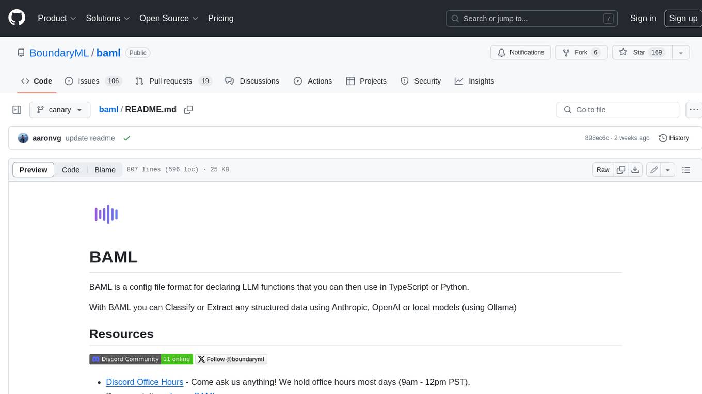This screenshot has width=702, height=394.
Task: Open commit 898ec6c
Action: [x=597, y=138]
